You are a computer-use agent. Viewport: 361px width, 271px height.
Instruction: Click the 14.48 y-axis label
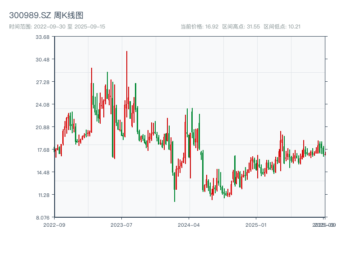click(43, 173)
